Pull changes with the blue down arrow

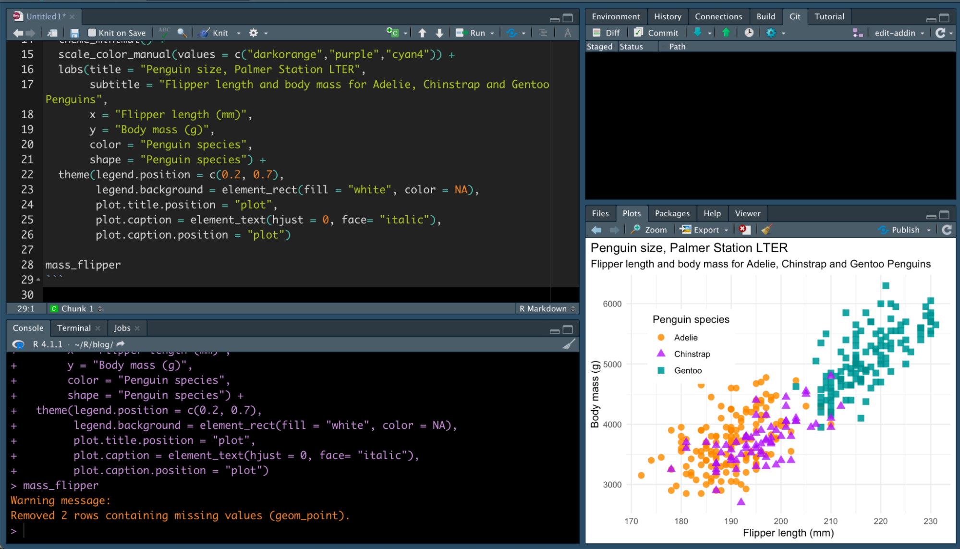click(698, 33)
